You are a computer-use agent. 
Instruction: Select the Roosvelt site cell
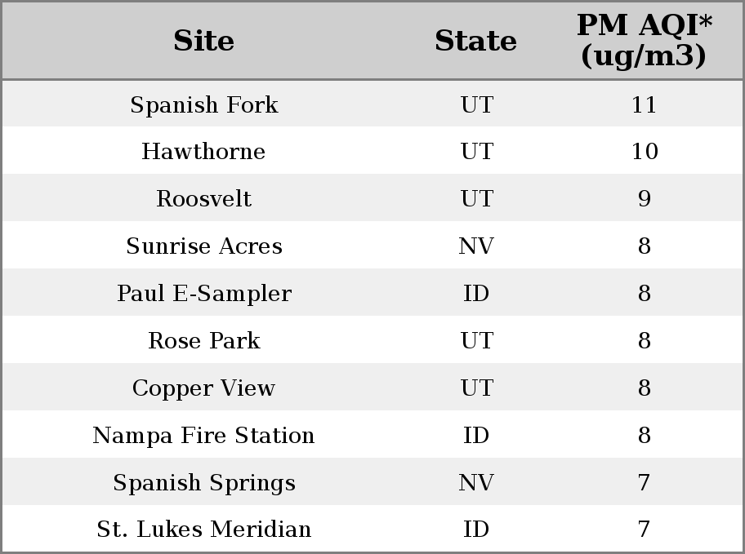tap(204, 198)
